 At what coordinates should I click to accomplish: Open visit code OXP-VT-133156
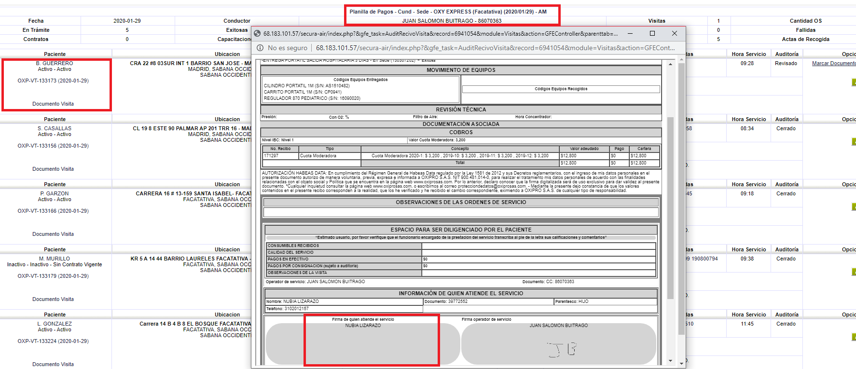53,146
